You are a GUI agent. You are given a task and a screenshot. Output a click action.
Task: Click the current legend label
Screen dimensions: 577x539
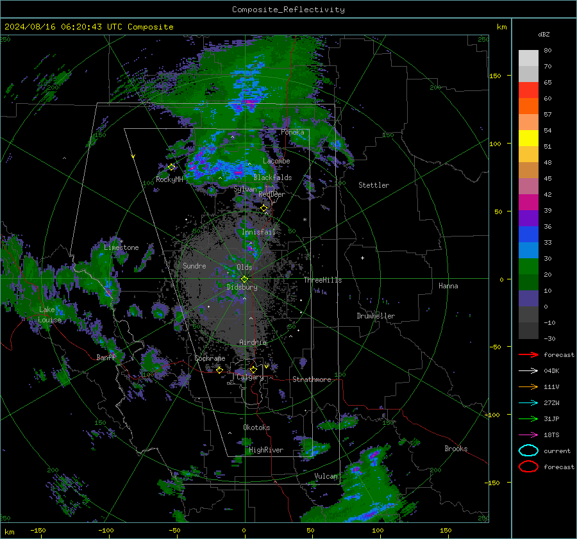(x=557, y=451)
